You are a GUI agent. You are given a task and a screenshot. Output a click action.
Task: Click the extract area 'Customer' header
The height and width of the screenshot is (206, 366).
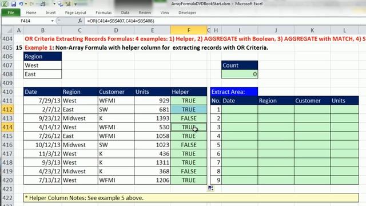[312, 101]
